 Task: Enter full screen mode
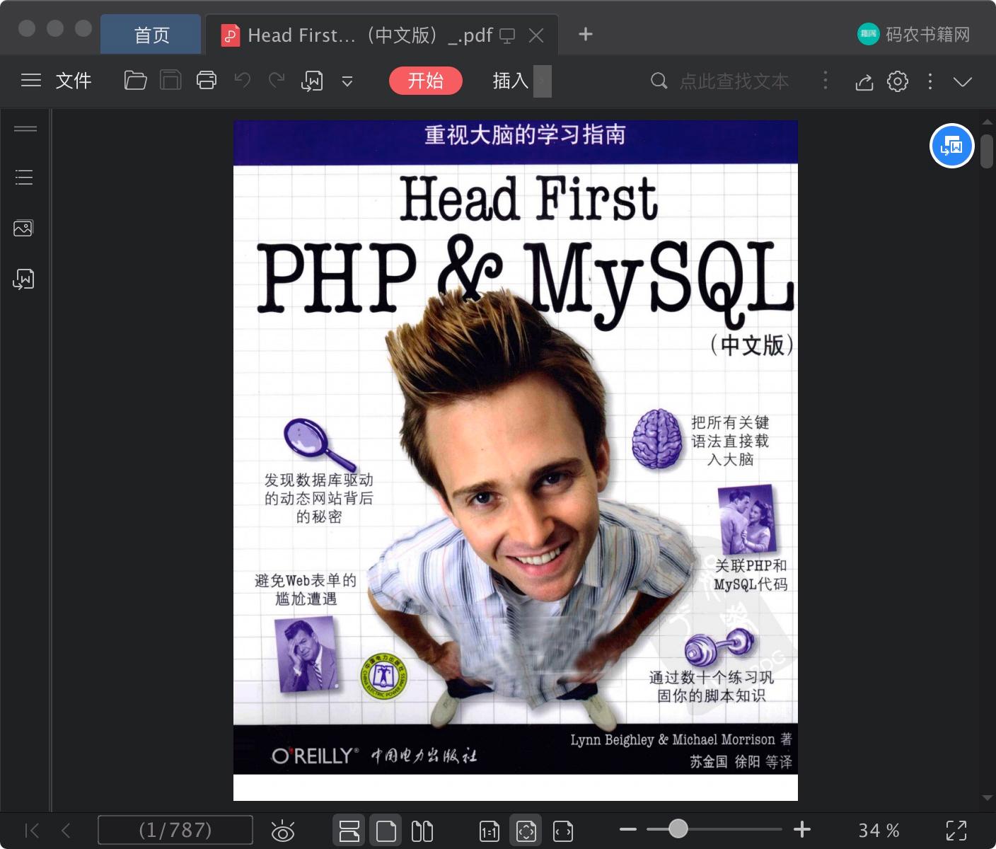(x=956, y=830)
